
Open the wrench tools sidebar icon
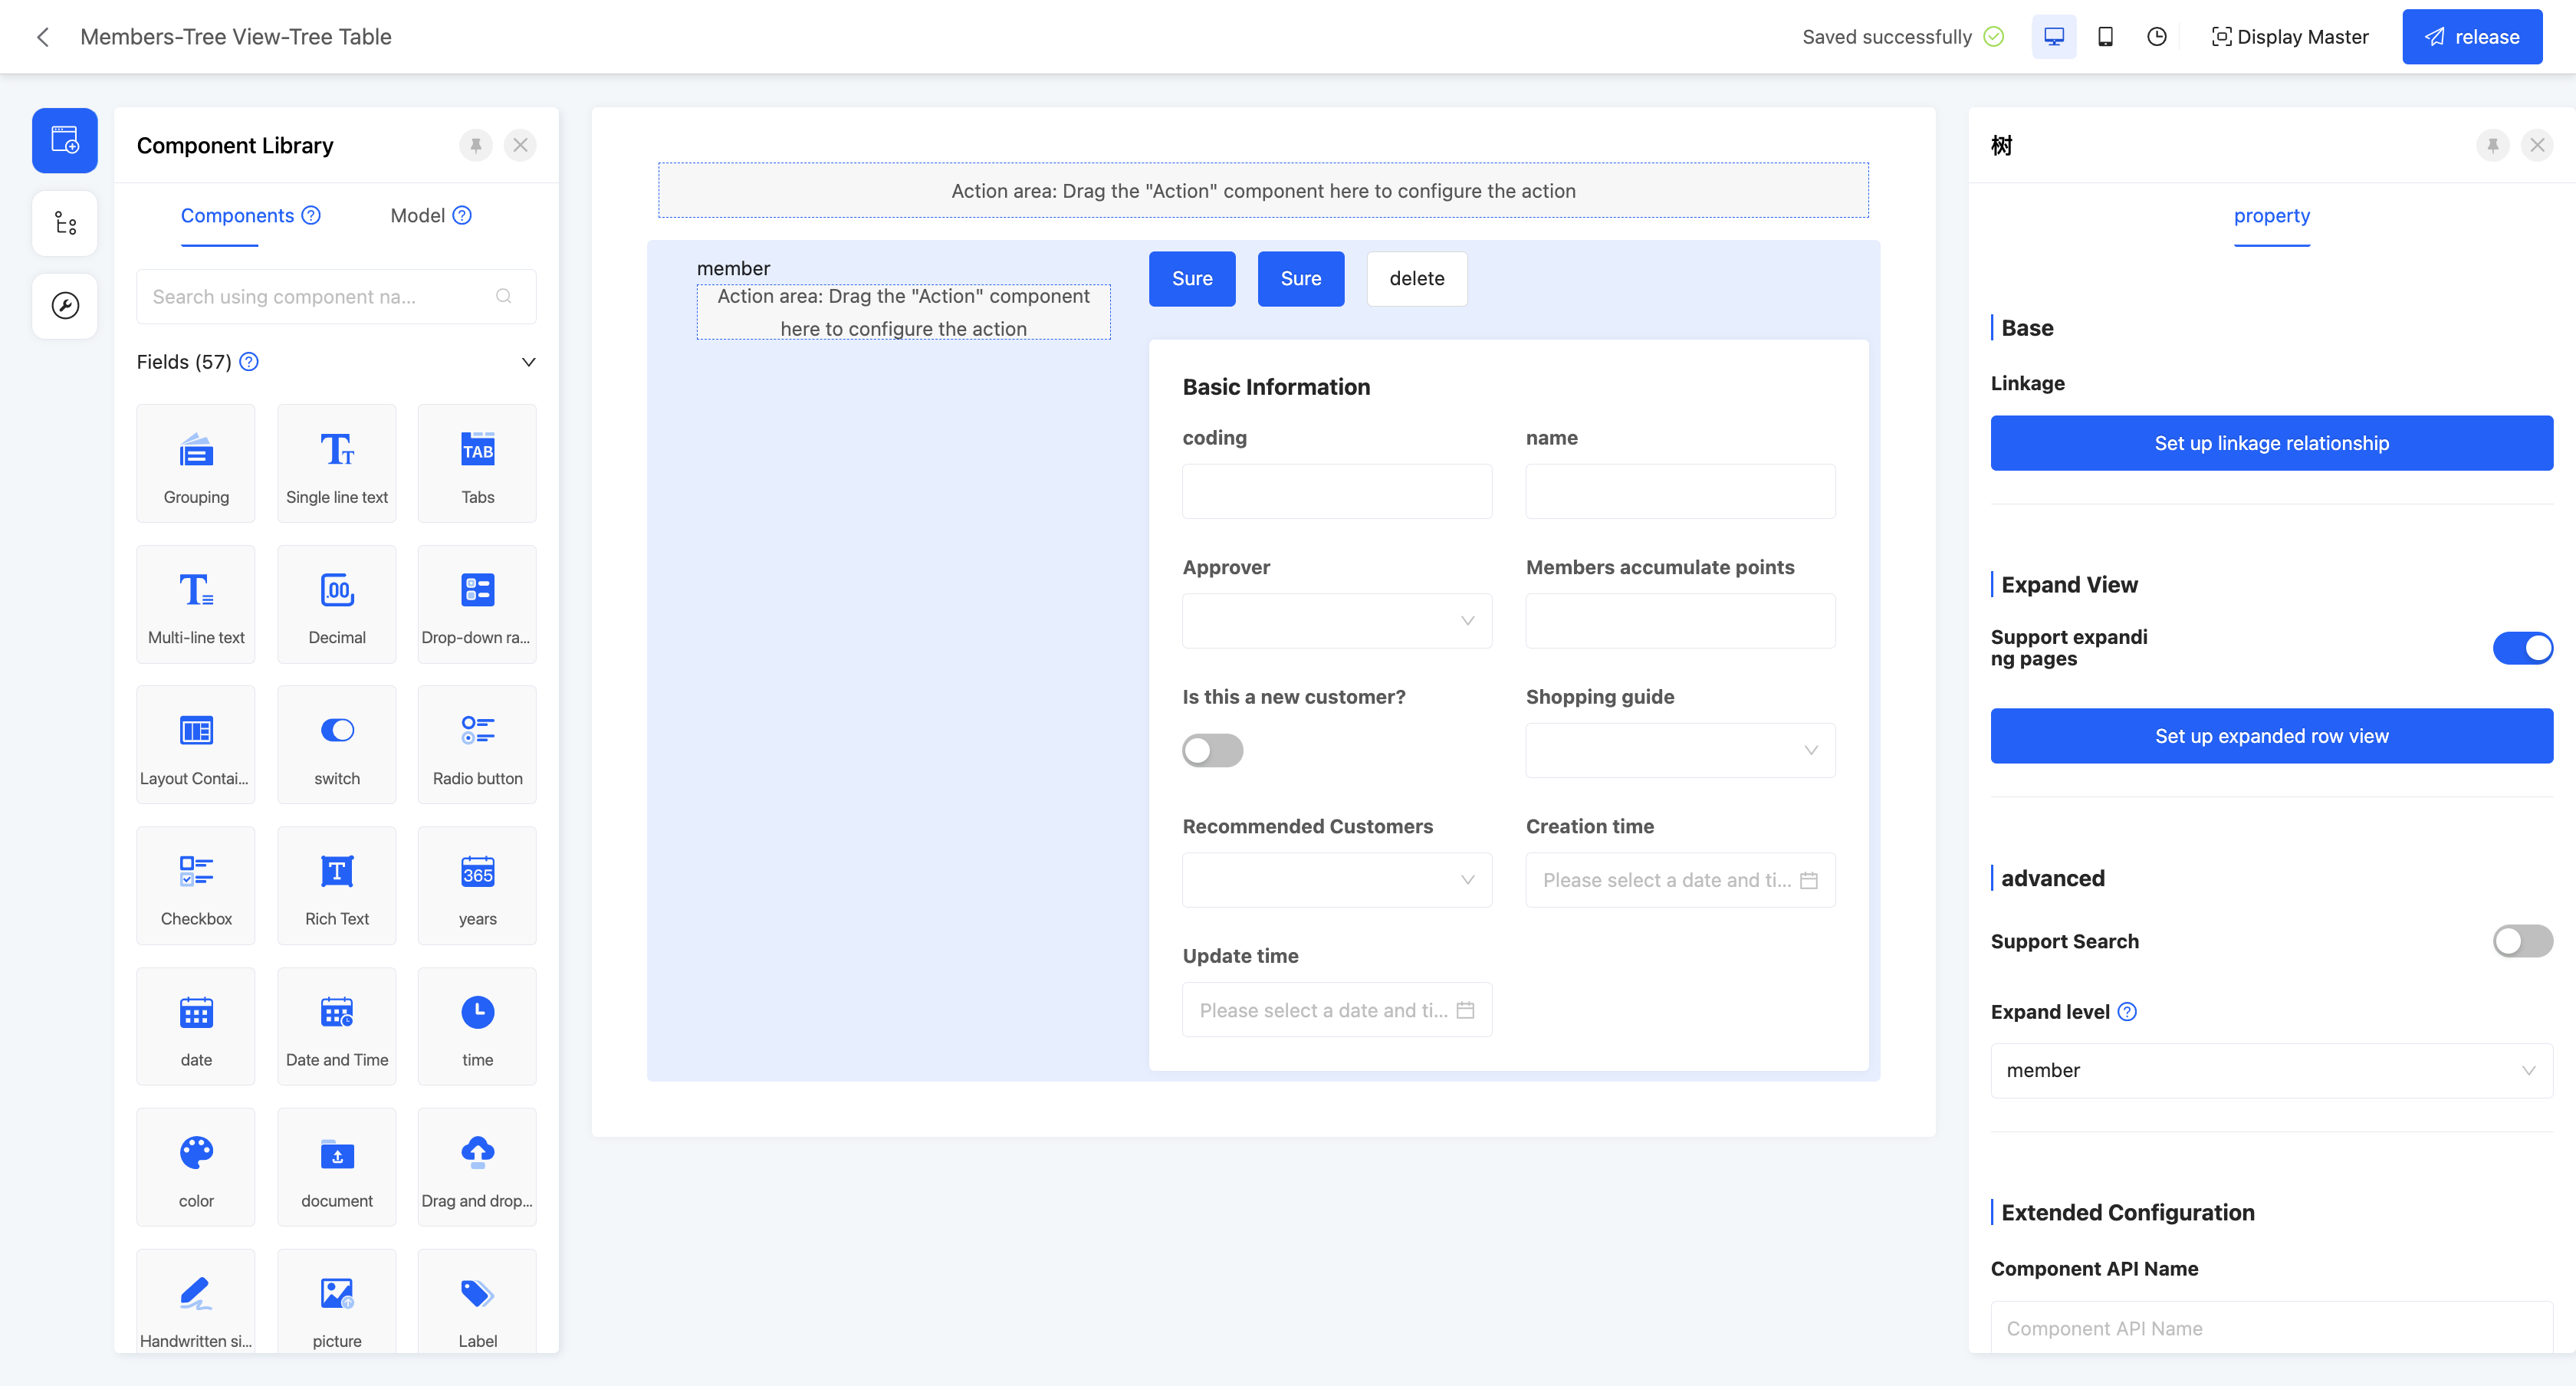tap(65, 306)
